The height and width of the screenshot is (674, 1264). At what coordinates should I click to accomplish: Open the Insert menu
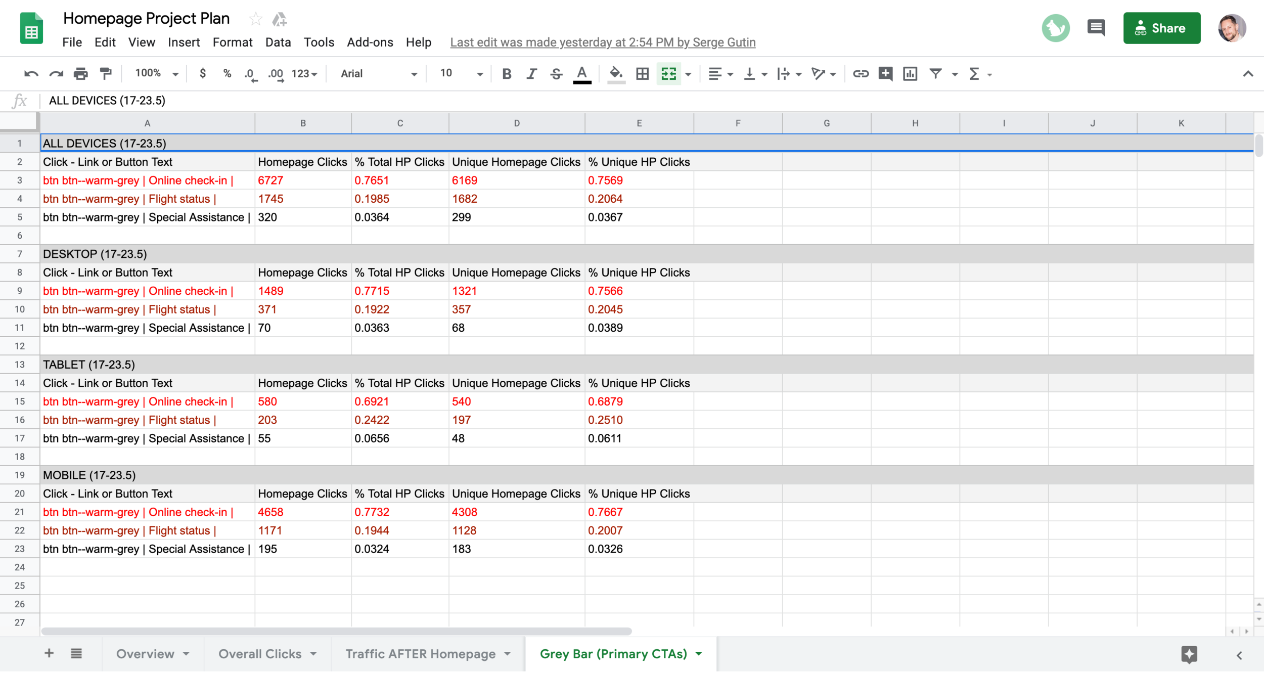pyautogui.click(x=184, y=42)
